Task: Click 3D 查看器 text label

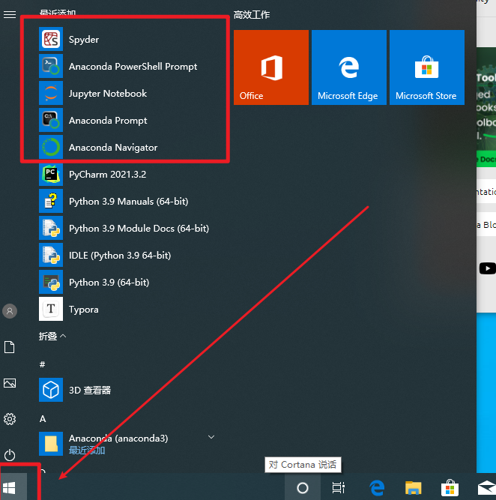Action: pos(90,391)
